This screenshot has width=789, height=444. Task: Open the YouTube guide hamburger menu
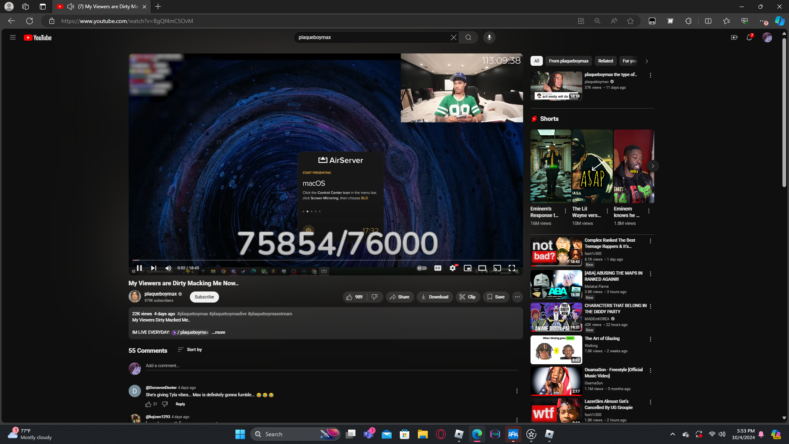click(x=13, y=37)
